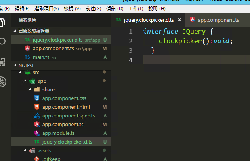Screen dimensions: 250x161
Task: Collapse the shared folder arrow
Action: point(29,89)
